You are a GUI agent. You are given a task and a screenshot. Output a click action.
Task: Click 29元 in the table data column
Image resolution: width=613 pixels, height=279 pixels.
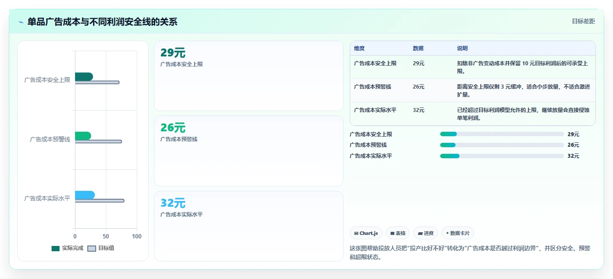[x=419, y=63]
